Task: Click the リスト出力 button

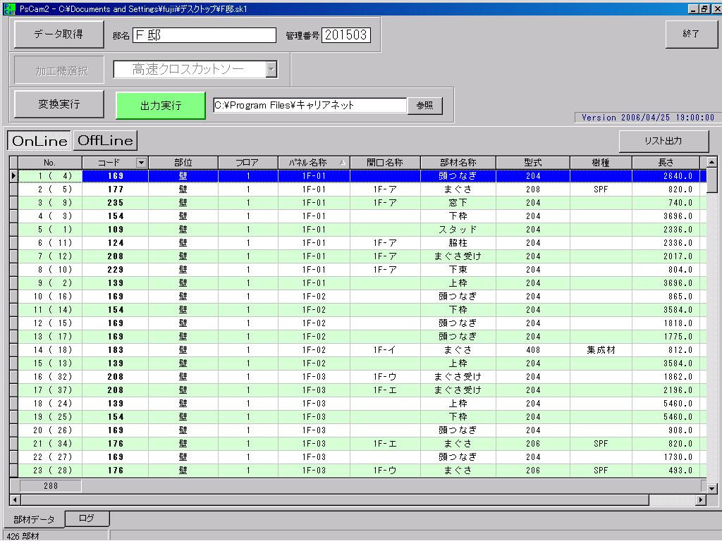Action: pyautogui.click(x=663, y=141)
